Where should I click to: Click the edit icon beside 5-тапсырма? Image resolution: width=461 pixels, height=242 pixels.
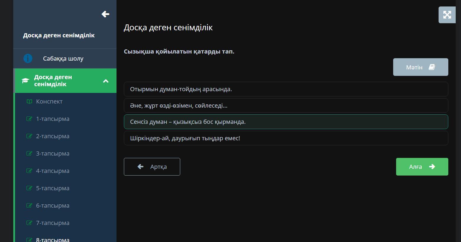pos(29,188)
